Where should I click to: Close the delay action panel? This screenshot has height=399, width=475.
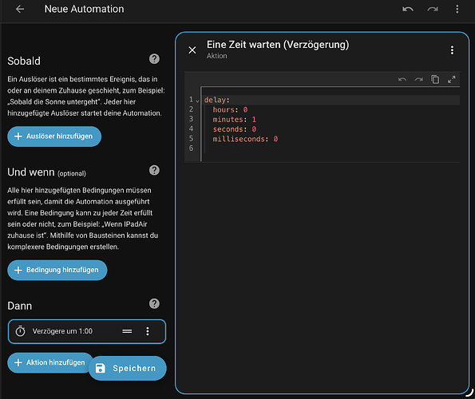[x=192, y=50]
